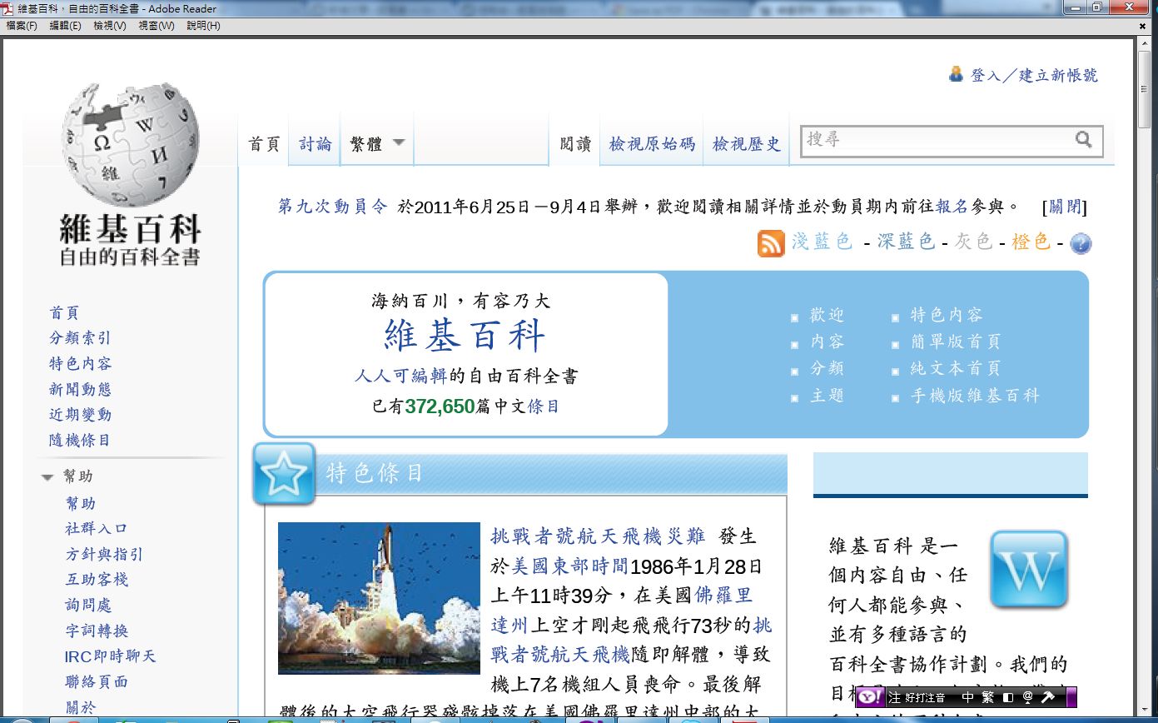This screenshot has width=1158, height=723.
Task: Click the 人人可編輯 link
Action: tap(401, 376)
